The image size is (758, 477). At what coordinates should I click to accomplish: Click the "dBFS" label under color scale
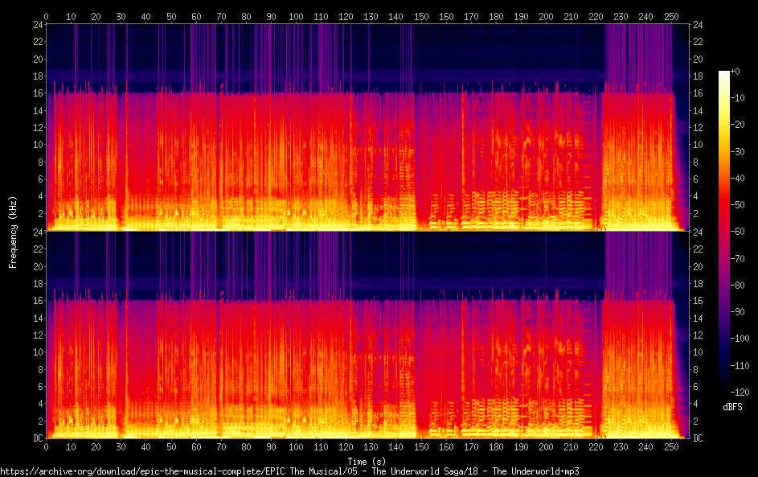pos(732,407)
